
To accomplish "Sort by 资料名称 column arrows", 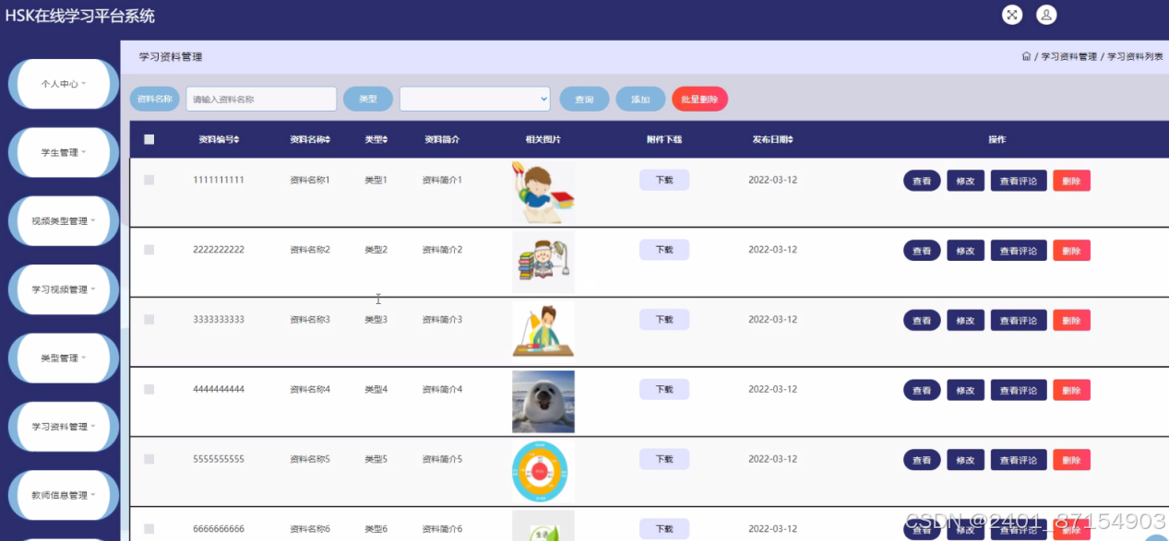I will click(328, 140).
